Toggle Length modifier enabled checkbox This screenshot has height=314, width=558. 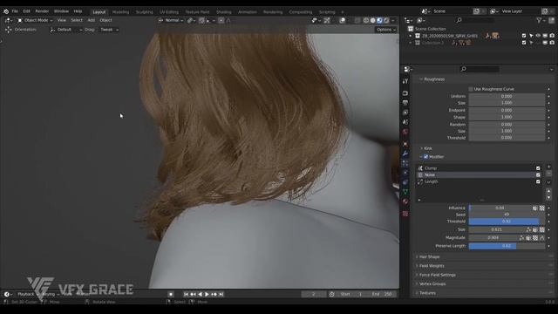(x=538, y=181)
